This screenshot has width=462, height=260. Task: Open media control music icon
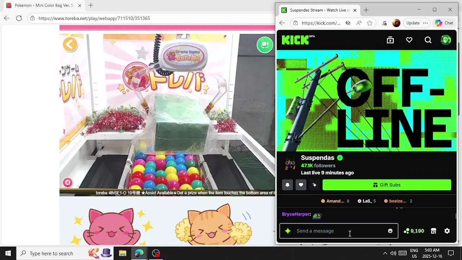384,23
